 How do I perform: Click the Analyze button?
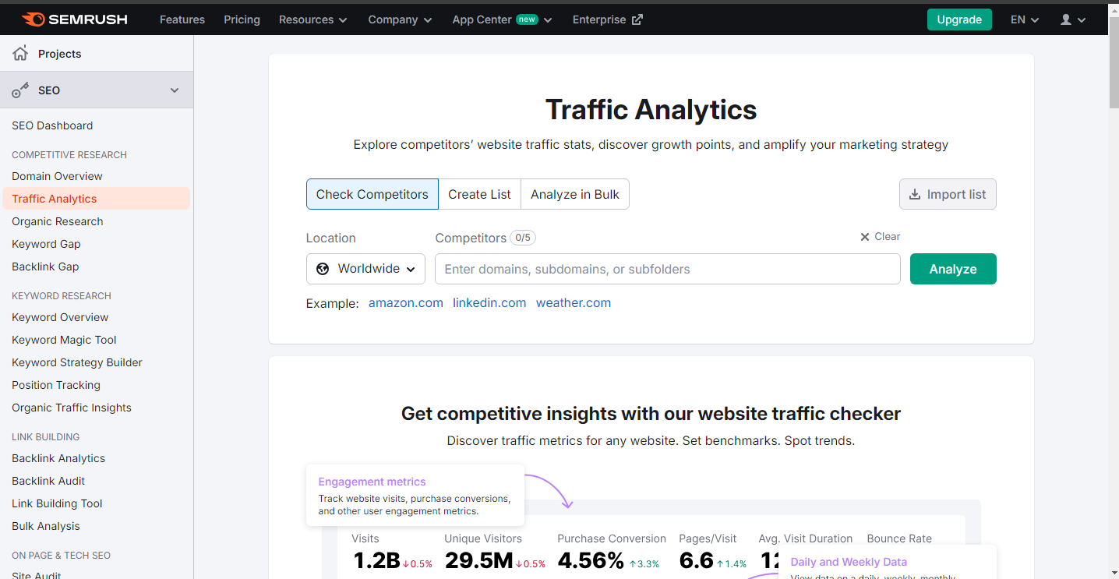pyautogui.click(x=953, y=269)
